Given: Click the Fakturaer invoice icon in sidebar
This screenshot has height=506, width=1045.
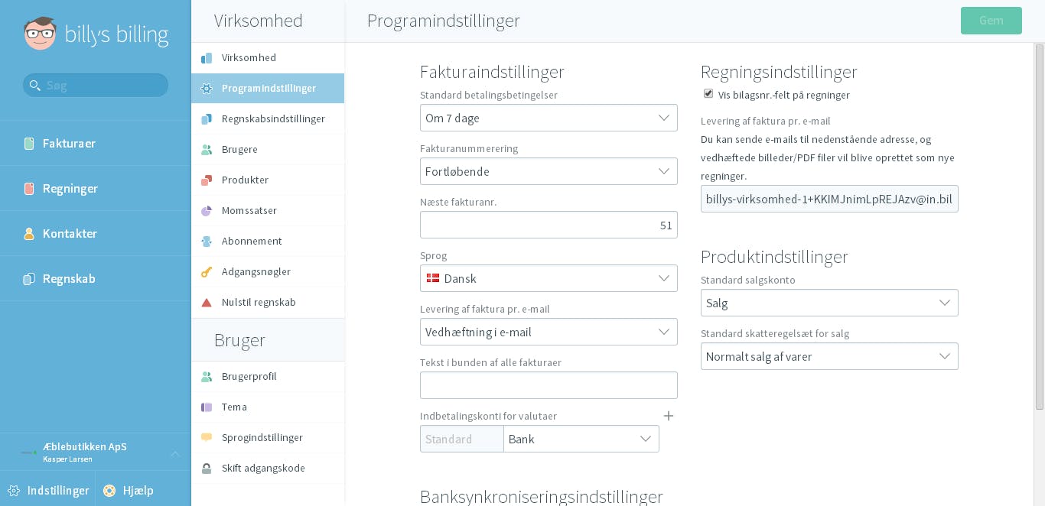Looking at the screenshot, I should click(29, 144).
